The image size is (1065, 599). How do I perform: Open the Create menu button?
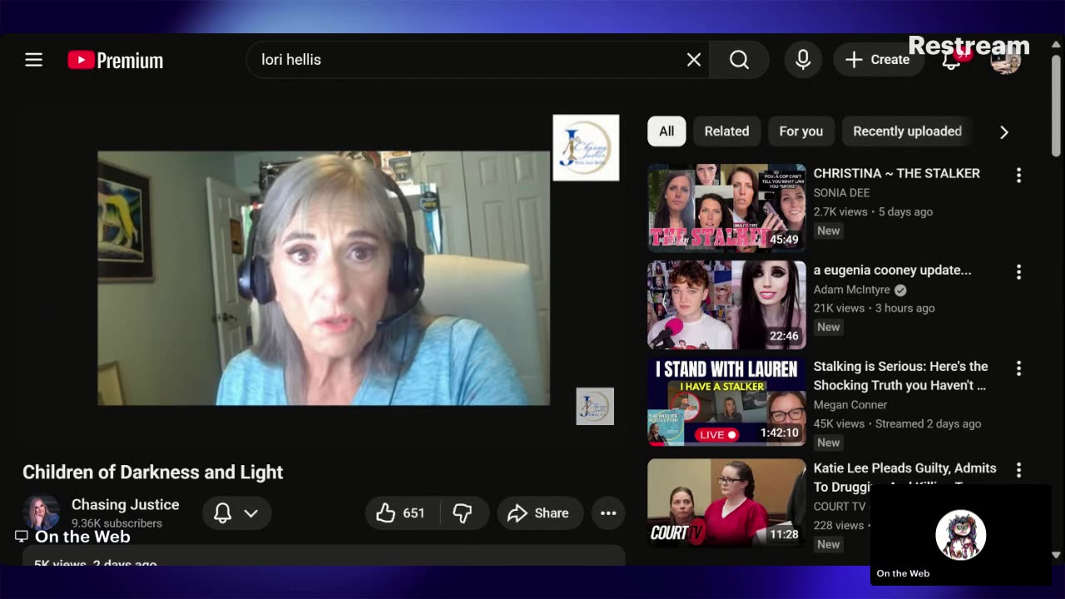pos(878,60)
